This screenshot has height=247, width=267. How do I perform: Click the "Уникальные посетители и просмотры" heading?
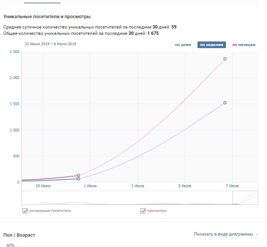click(47, 17)
